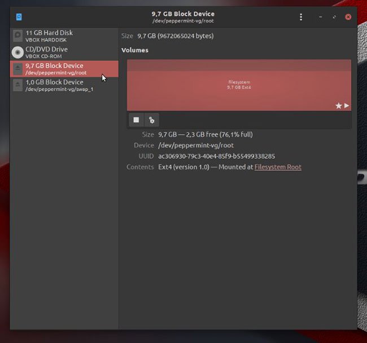Click the Disks application icon in header
Screen dimensions: 367x343
pyautogui.click(x=19, y=17)
